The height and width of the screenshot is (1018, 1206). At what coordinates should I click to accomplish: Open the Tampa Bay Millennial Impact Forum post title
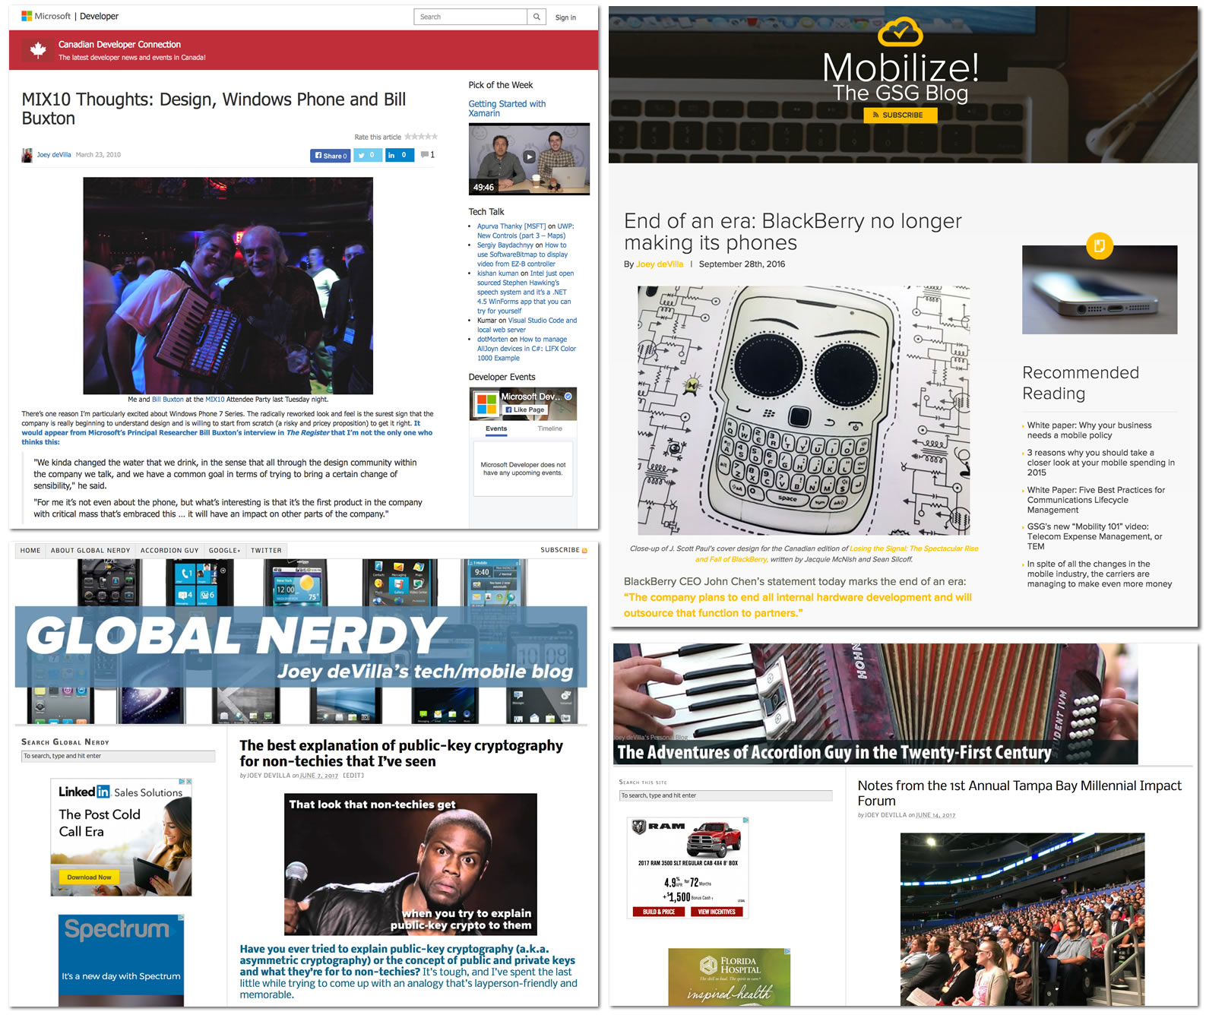coord(1019,793)
